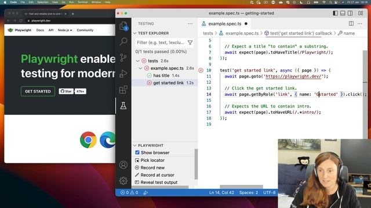Click the playwright.dev URL on line 11
This screenshot has width=371, height=208.
pyautogui.click(x=293, y=76)
